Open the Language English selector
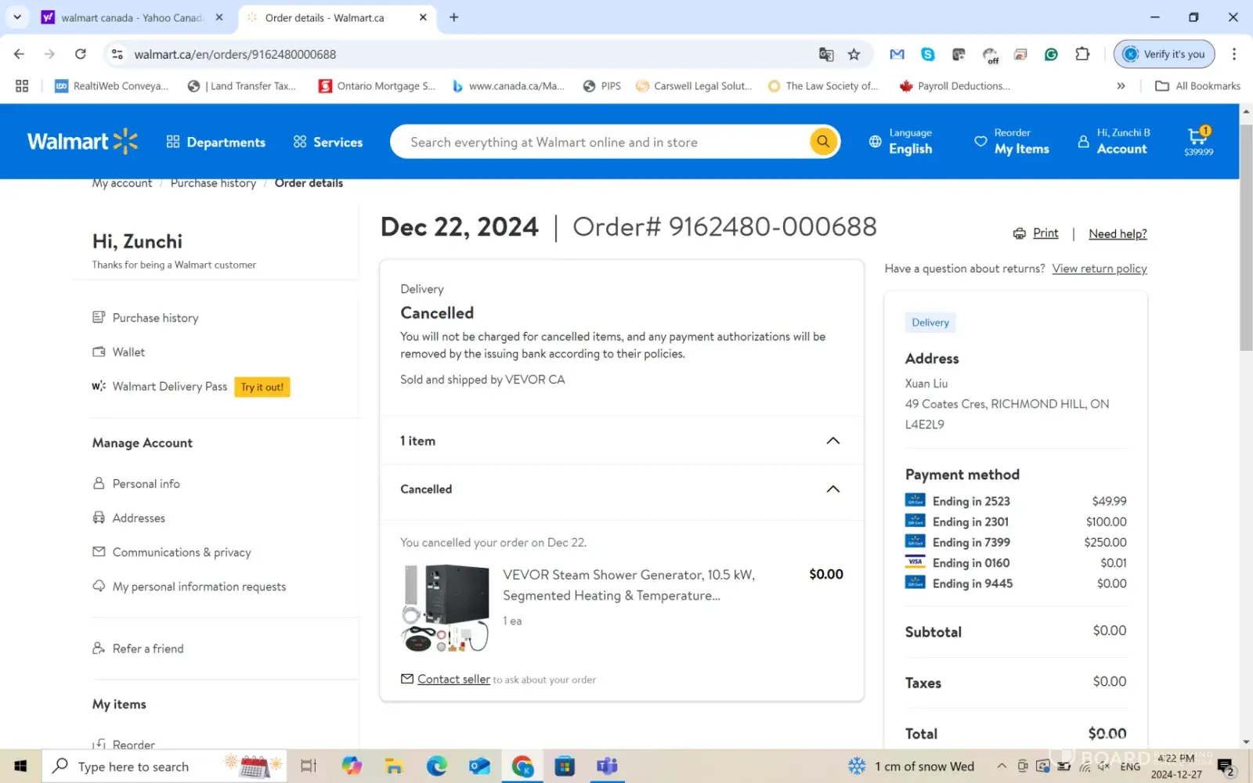 (x=901, y=142)
